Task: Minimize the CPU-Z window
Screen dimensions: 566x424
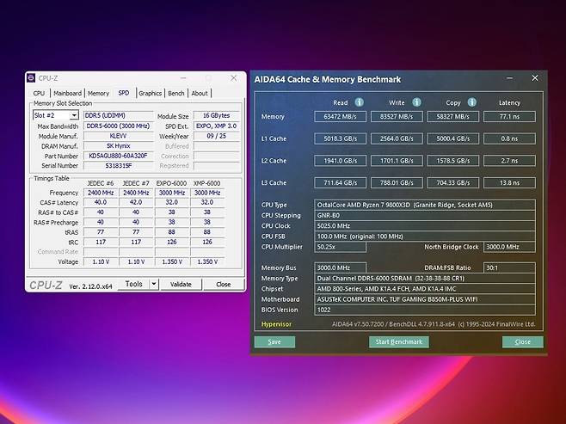Action: click(183, 78)
